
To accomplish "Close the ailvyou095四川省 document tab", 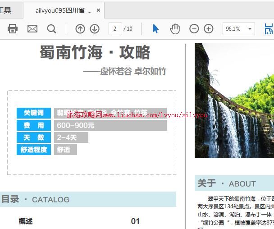I will pos(99,10).
